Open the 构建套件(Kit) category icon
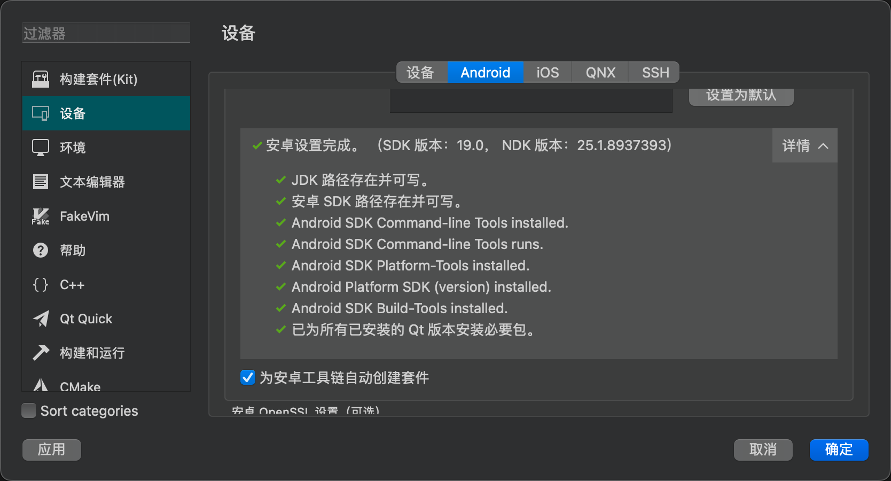This screenshot has width=891, height=481. coord(41,79)
